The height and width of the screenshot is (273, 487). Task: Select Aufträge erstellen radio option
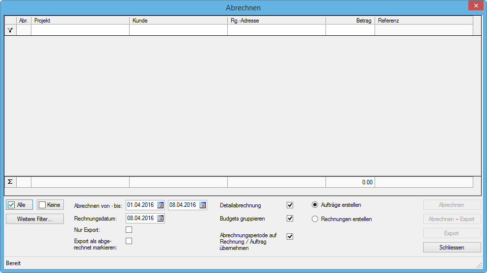(x=315, y=205)
